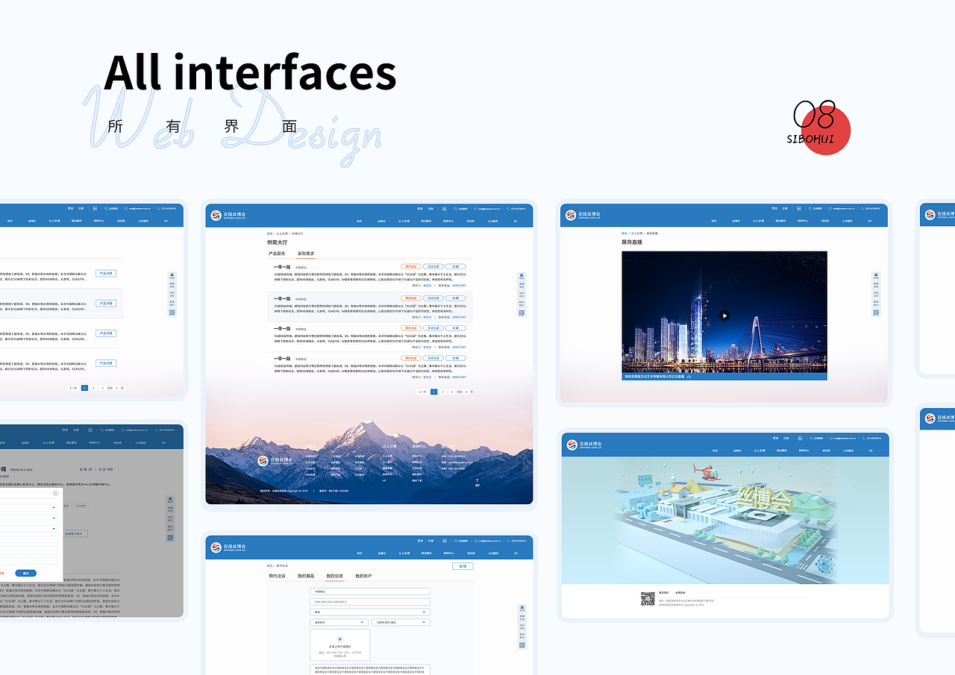Click the orange 预约洽谈 button in the first listing
Viewport: 955px width, 675px height.
coord(411,266)
